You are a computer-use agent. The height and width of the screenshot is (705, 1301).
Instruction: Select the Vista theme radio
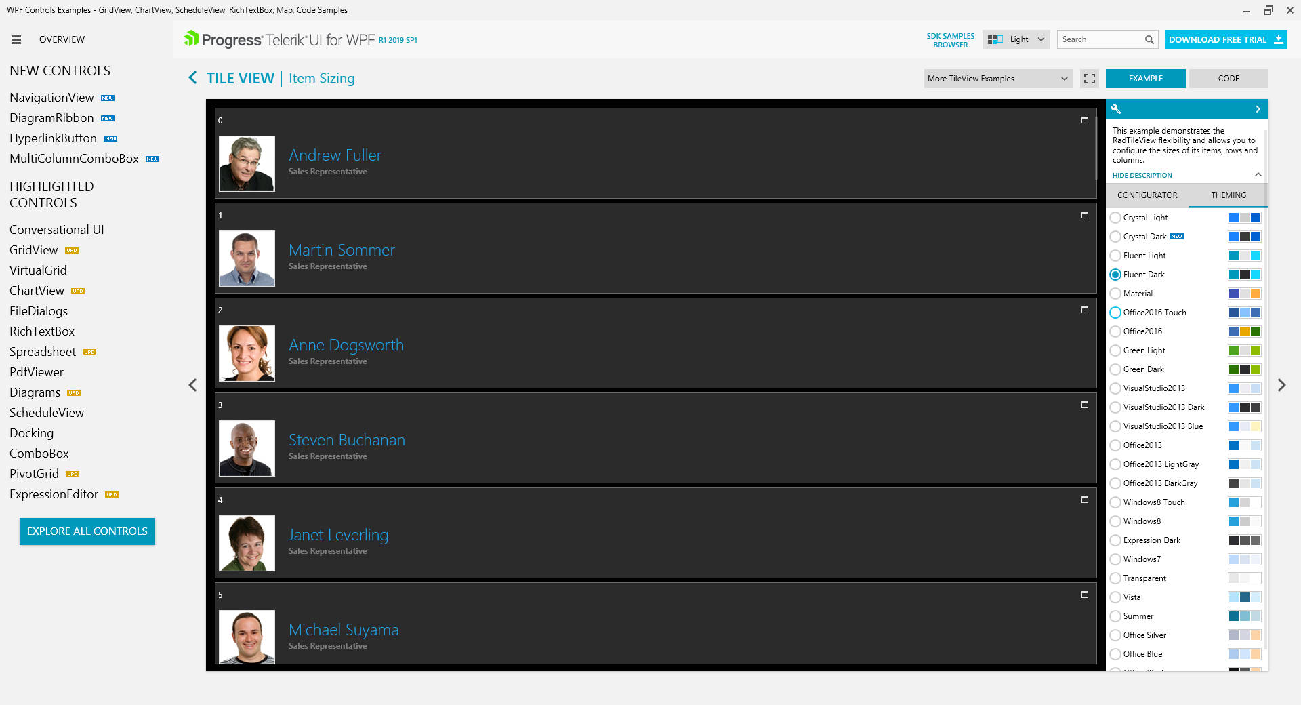pos(1115,597)
